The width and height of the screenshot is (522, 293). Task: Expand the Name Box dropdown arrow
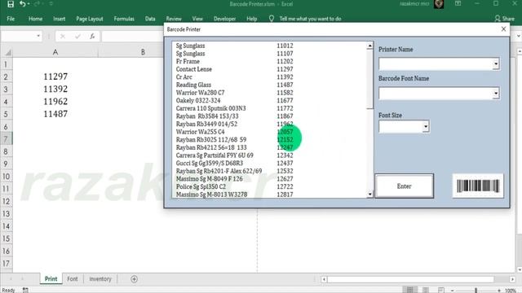coord(38,36)
